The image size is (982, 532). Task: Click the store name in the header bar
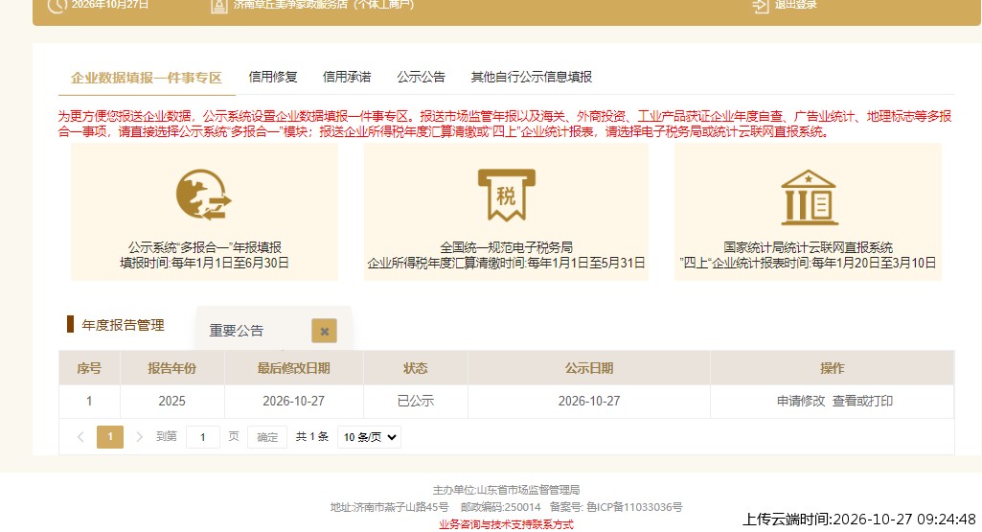324,5
